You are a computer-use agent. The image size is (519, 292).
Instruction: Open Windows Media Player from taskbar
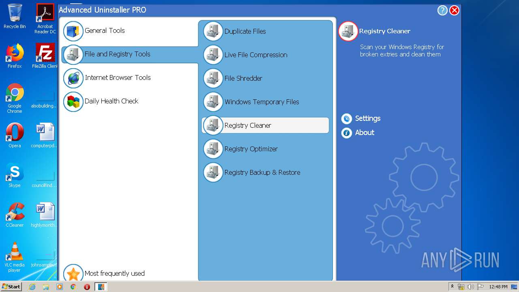(x=60, y=287)
